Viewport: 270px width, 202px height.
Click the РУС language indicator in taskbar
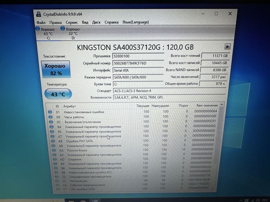(265, 200)
